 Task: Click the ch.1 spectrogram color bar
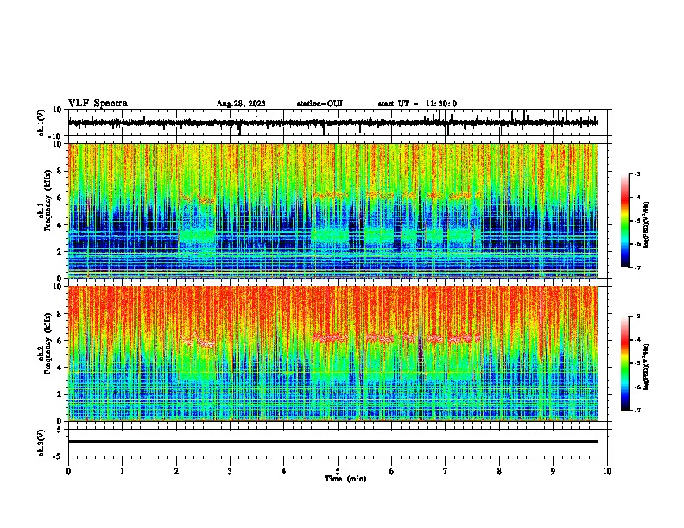coord(625,221)
